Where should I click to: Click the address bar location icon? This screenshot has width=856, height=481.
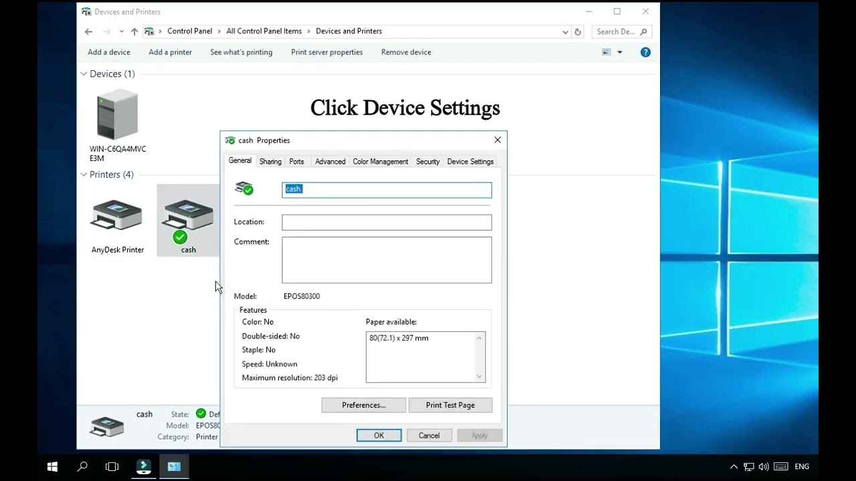pos(149,31)
